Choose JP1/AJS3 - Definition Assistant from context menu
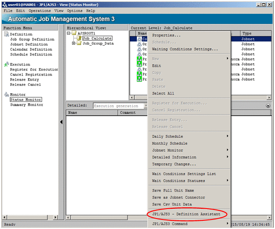Screen dimensions: 275x229 pyautogui.click(x=186, y=214)
